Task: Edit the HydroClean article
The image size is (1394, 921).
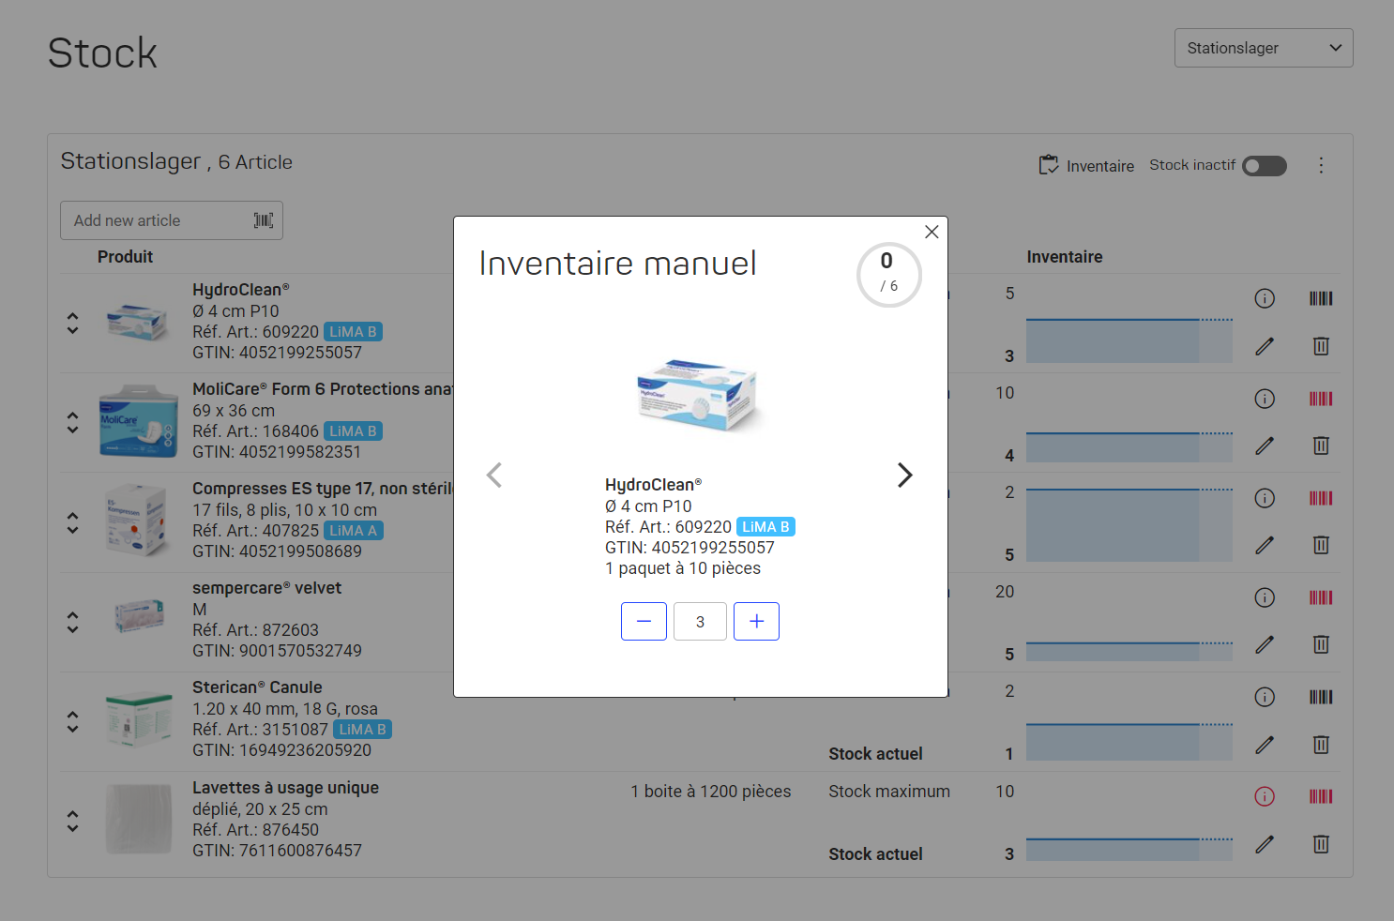Action: point(1265,346)
